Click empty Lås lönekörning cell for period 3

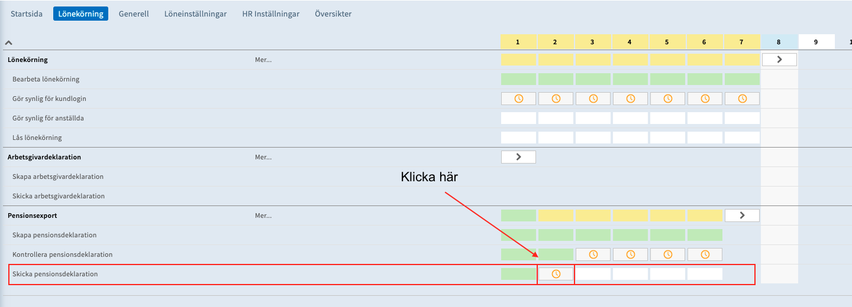(x=593, y=138)
